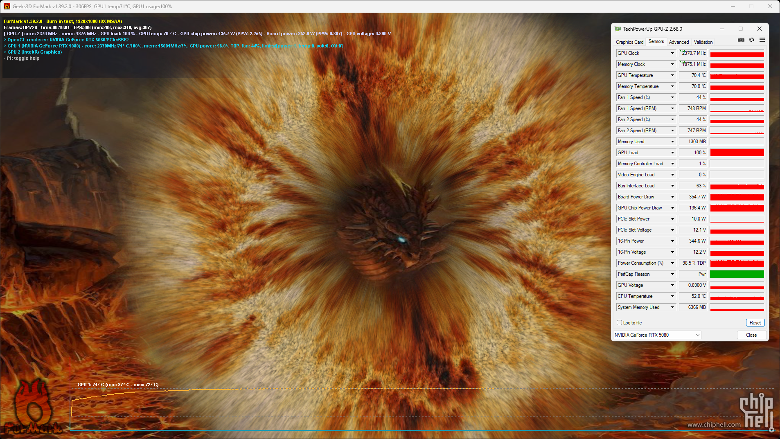Open the NVIDIA GeForce RTX 5080 GPU selector
Image resolution: width=780 pixels, height=439 pixels.
[657, 335]
